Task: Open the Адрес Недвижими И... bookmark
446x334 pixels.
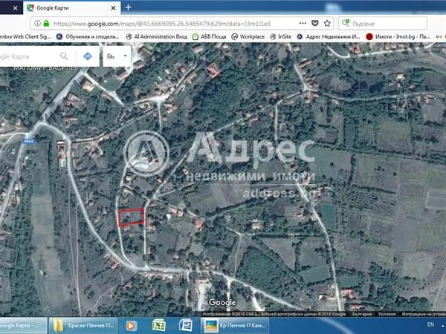Action: coord(329,36)
